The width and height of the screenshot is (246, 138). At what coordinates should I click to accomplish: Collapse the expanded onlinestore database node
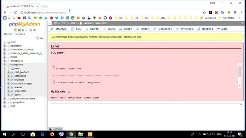point(4,65)
